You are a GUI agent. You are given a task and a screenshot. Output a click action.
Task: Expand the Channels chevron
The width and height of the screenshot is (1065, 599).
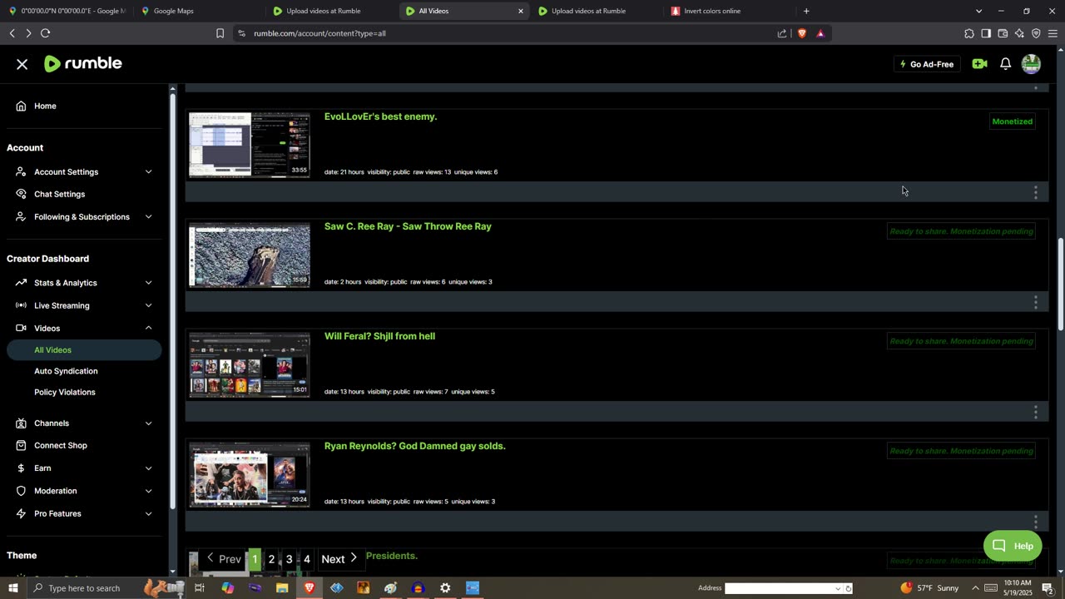pyautogui.click(x=148, y=423)
